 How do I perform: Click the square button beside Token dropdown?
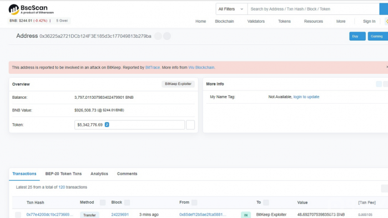coord(190,125)
